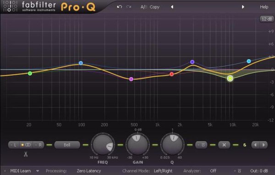Select the red EQ band near 1.5 kHz
Image resolution: width=275 pixels, height=175 pixels.
[172, 74]
